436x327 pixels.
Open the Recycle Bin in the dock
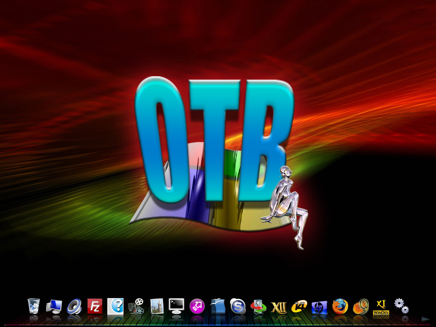pos(34,306)
